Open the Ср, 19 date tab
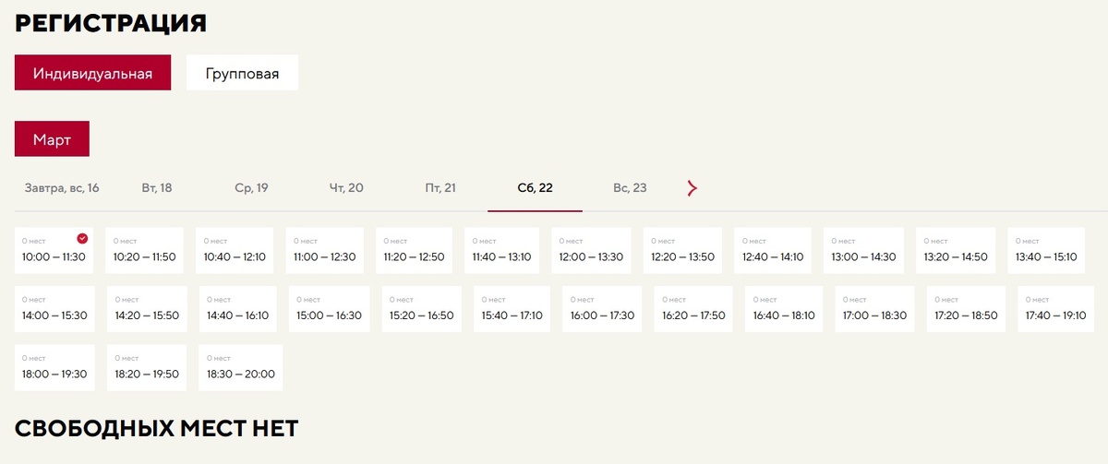Image resolution: width=1108 pixels, height=464 pixels. tap(251, 188)
